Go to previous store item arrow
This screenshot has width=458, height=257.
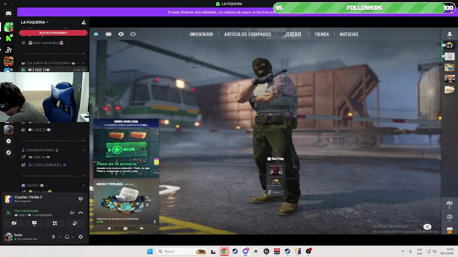point(109,228)
